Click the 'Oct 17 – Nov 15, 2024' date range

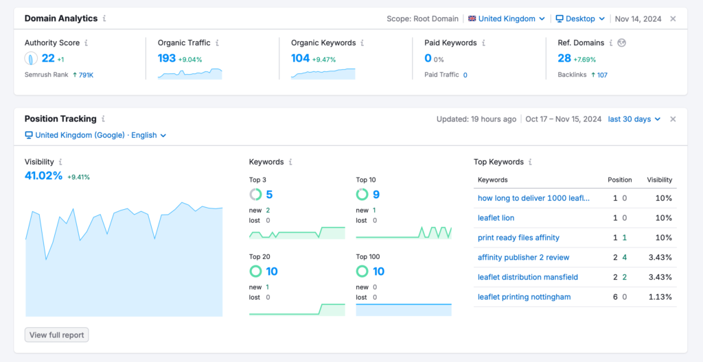564,119
